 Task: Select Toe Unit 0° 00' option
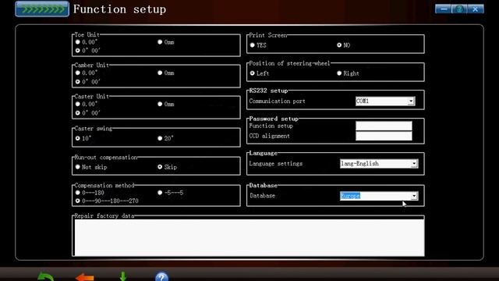[x=78, y=50]
